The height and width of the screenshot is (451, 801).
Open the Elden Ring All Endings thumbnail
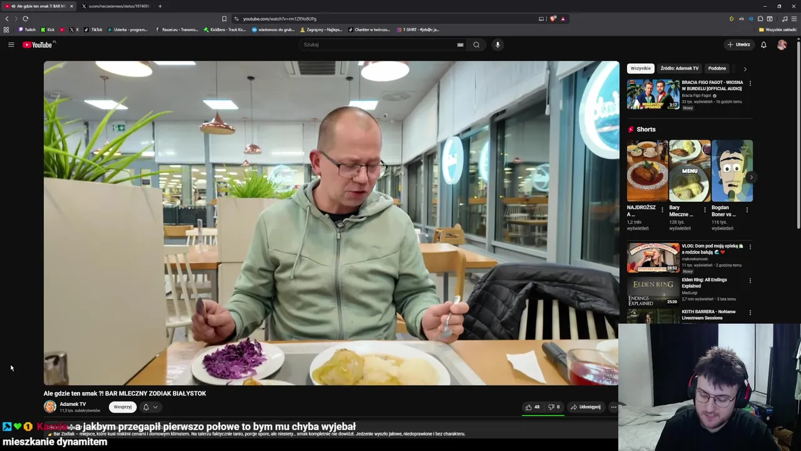tap(653, 291)
